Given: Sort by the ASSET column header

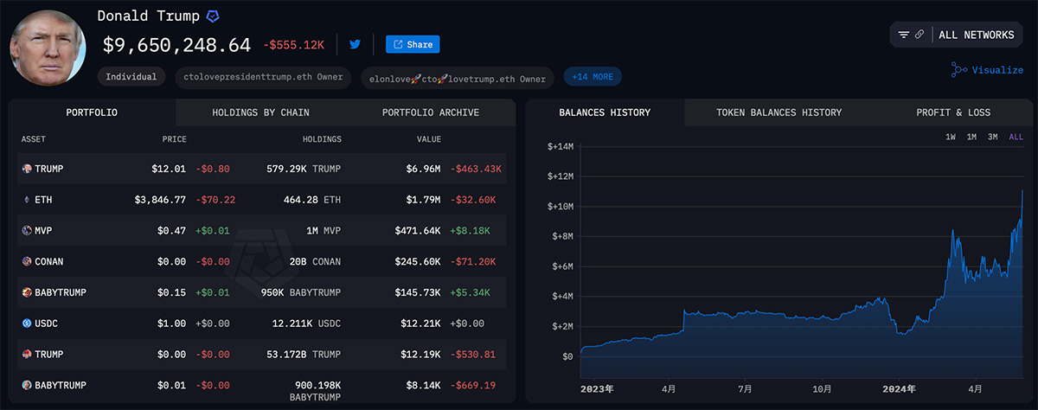Looking at the screenshot, I should point(34,139).
